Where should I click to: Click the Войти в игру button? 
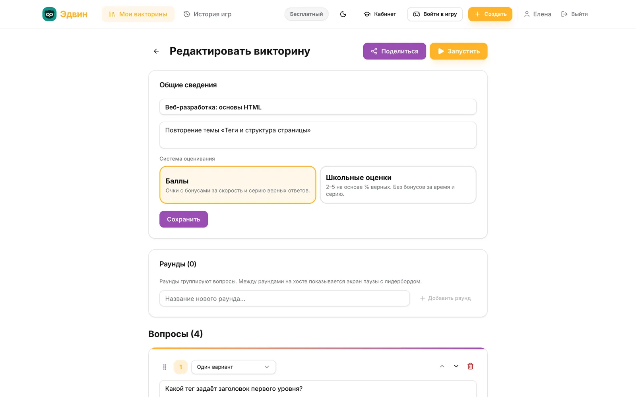(435, 14)
